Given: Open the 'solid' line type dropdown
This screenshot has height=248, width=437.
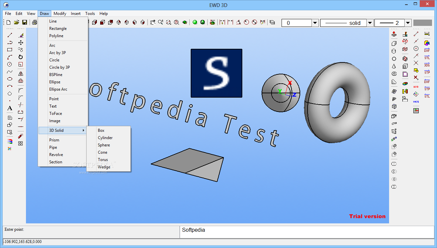Looking at the screenshot, I should (x=369, y=23).
